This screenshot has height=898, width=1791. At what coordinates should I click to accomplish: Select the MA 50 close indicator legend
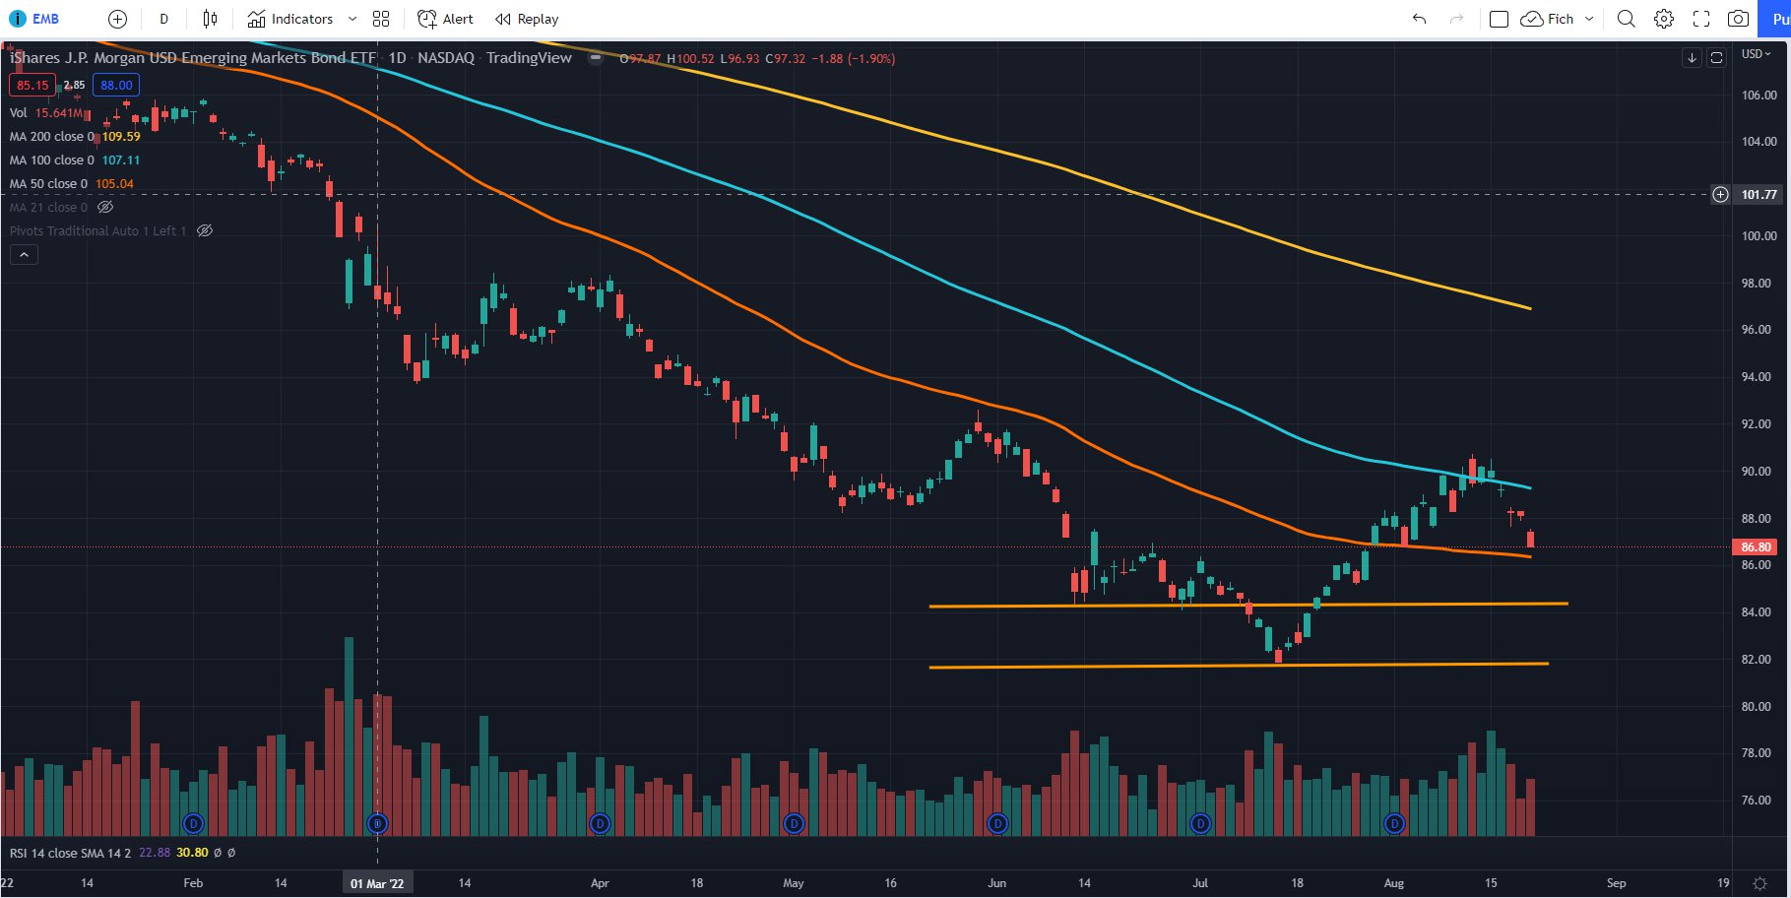pyautogui.click(x=71, y=184)
